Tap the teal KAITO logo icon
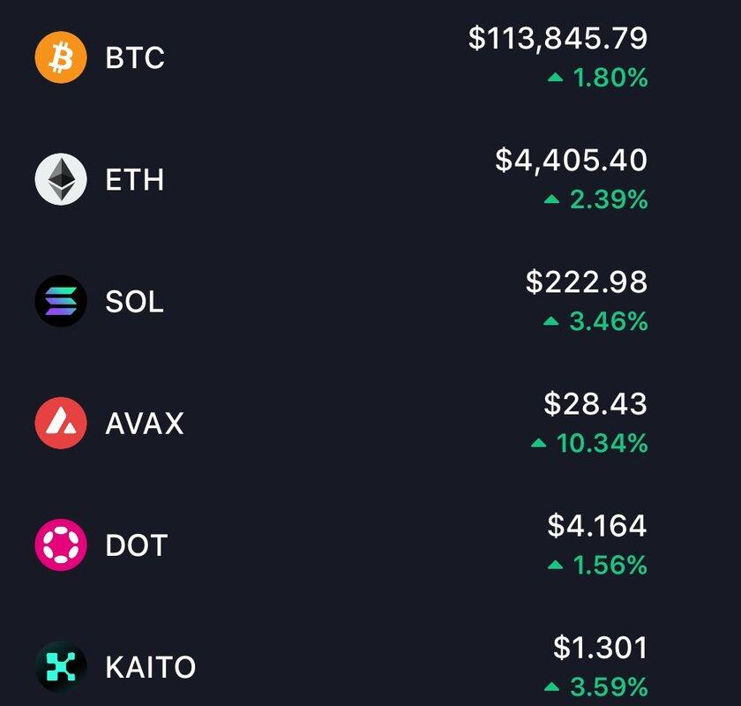 (61, 667)
